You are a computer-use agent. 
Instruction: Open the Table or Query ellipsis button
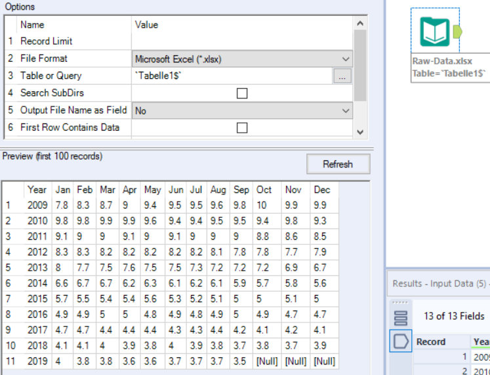[x=342, y=76]
